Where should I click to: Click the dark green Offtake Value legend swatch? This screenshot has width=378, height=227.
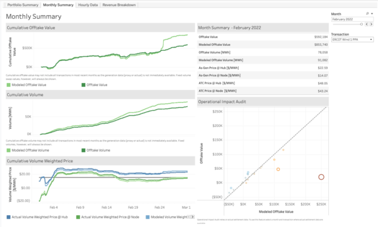click(x=83, y=85)
